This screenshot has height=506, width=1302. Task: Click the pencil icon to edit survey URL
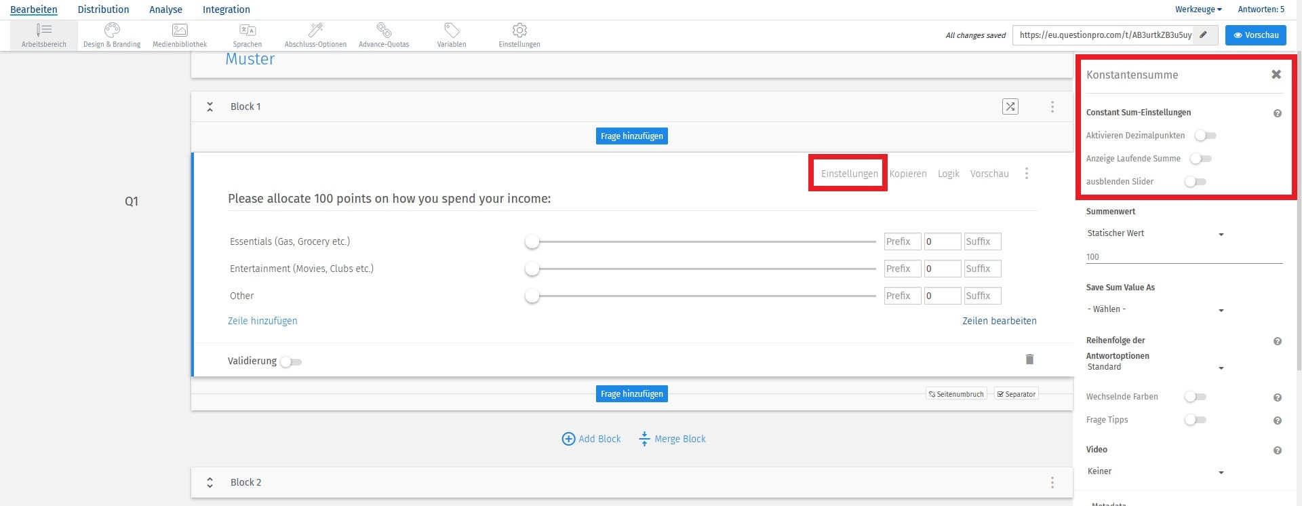(1204, 35)
